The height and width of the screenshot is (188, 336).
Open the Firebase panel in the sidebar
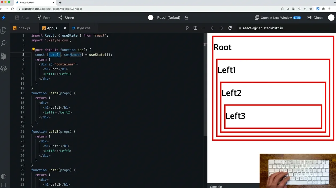coord(4,56)
